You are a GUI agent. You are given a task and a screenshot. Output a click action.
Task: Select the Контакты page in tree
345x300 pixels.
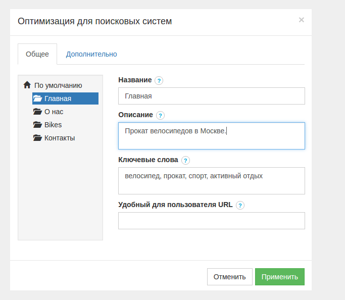60,138
